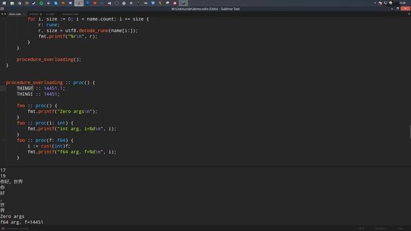This screenshot has height=231, width=411.
Task: Close the demo.odin tab
Action: (x=24, y=14)
